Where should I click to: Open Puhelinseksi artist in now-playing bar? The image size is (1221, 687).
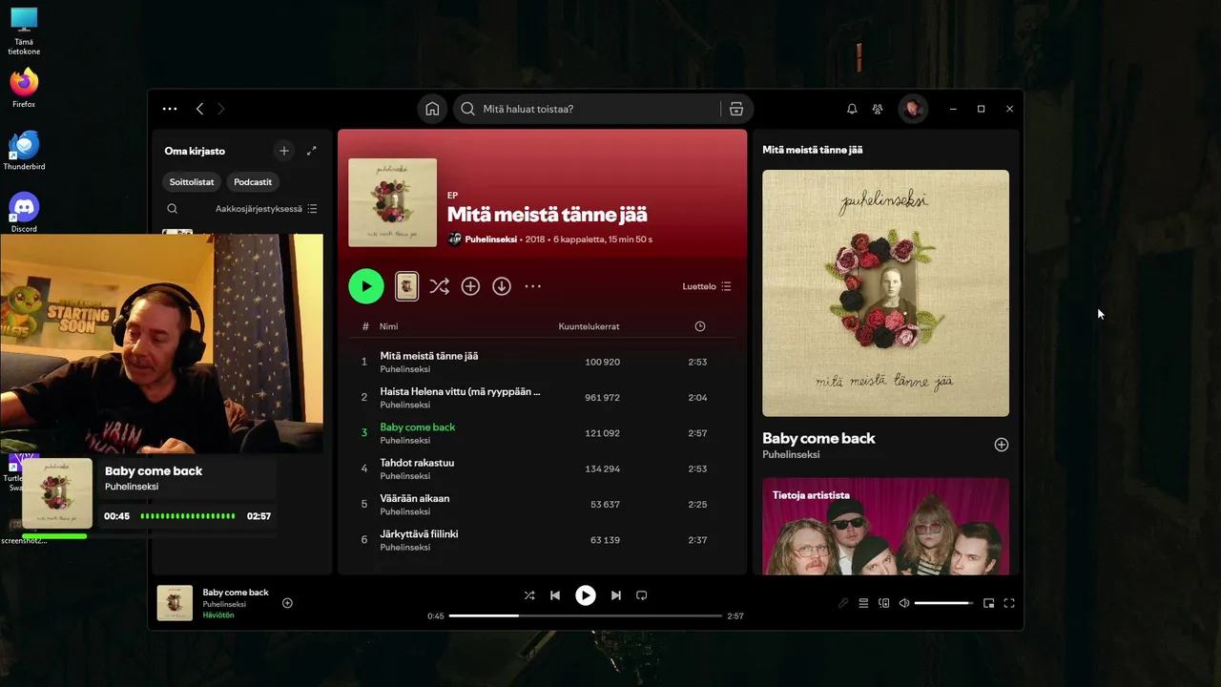(x=224, y=604)
